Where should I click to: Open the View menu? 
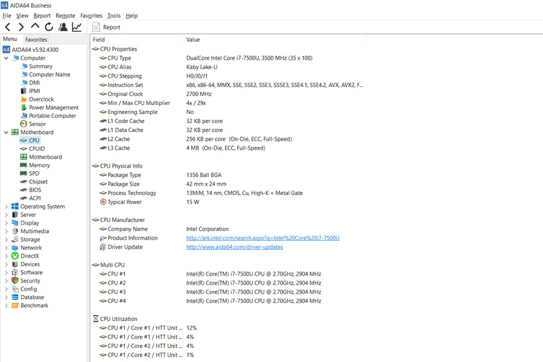click(22, 16)
